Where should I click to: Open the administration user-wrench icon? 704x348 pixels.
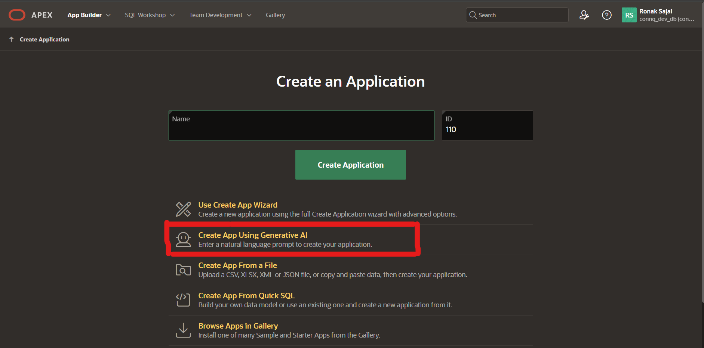[x=584, y=15]
